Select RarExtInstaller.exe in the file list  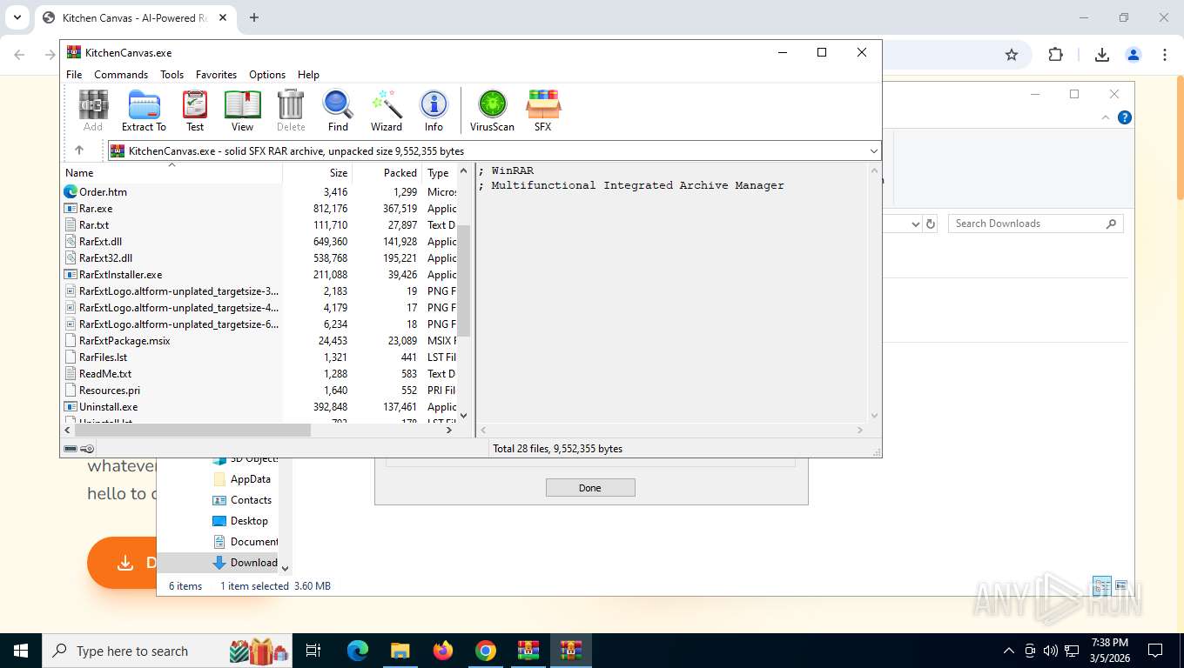point(120,274)
